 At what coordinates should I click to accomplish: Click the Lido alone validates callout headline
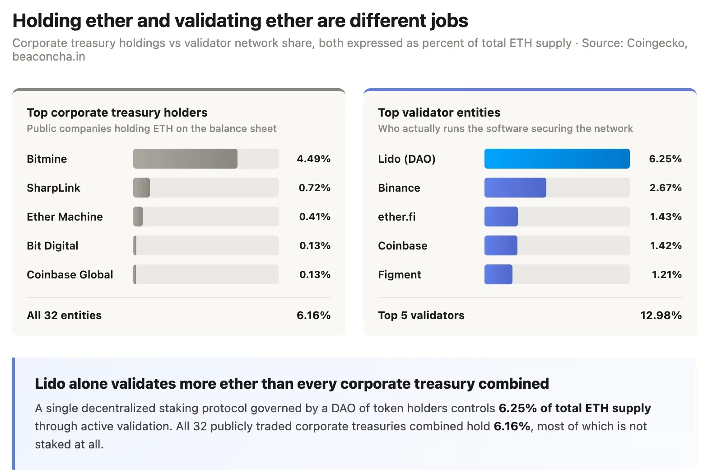point(292,384)
